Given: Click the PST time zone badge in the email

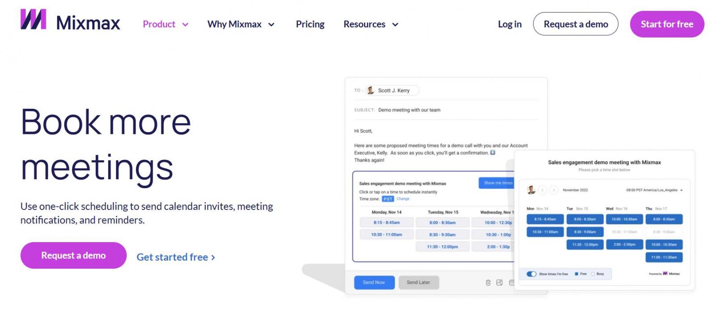Looking at the screenshot, I should pos(388,199).
